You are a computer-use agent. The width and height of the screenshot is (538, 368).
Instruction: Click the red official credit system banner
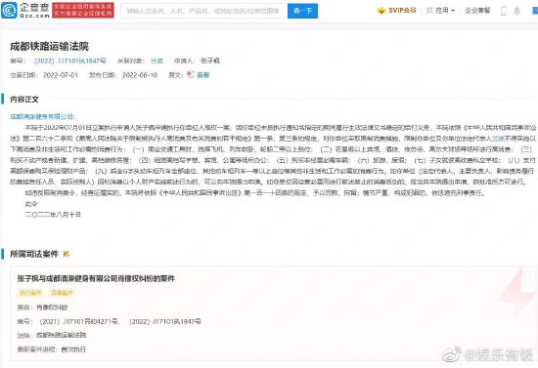[x=83, y=11]
